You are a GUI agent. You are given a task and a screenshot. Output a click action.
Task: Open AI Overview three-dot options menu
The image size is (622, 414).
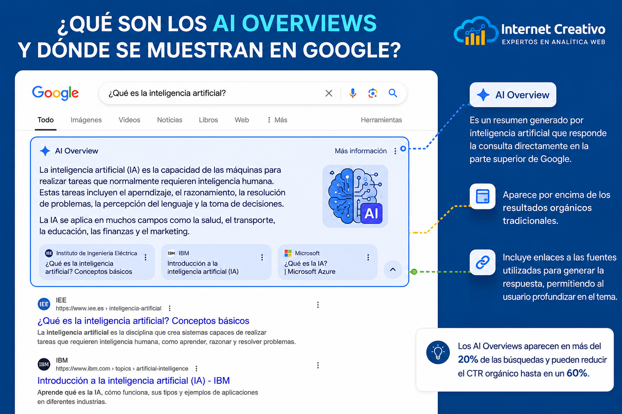click(395, 151)
